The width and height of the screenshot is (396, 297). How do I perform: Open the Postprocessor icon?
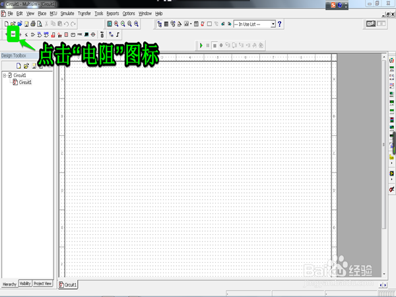(x=196, y=24)
